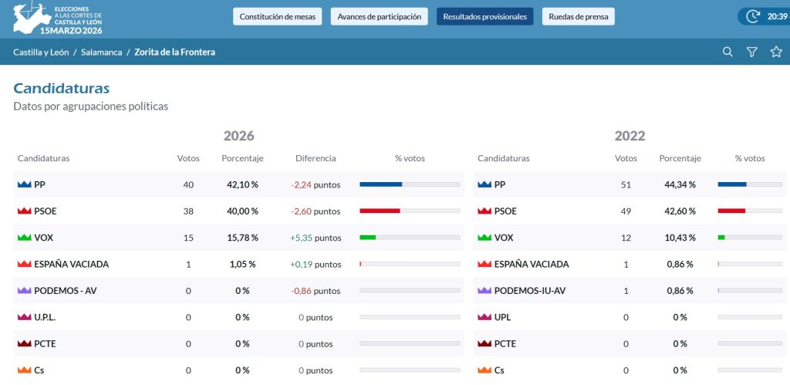Click the PSOE crown icon in 2022 table

tap(484, 211)
